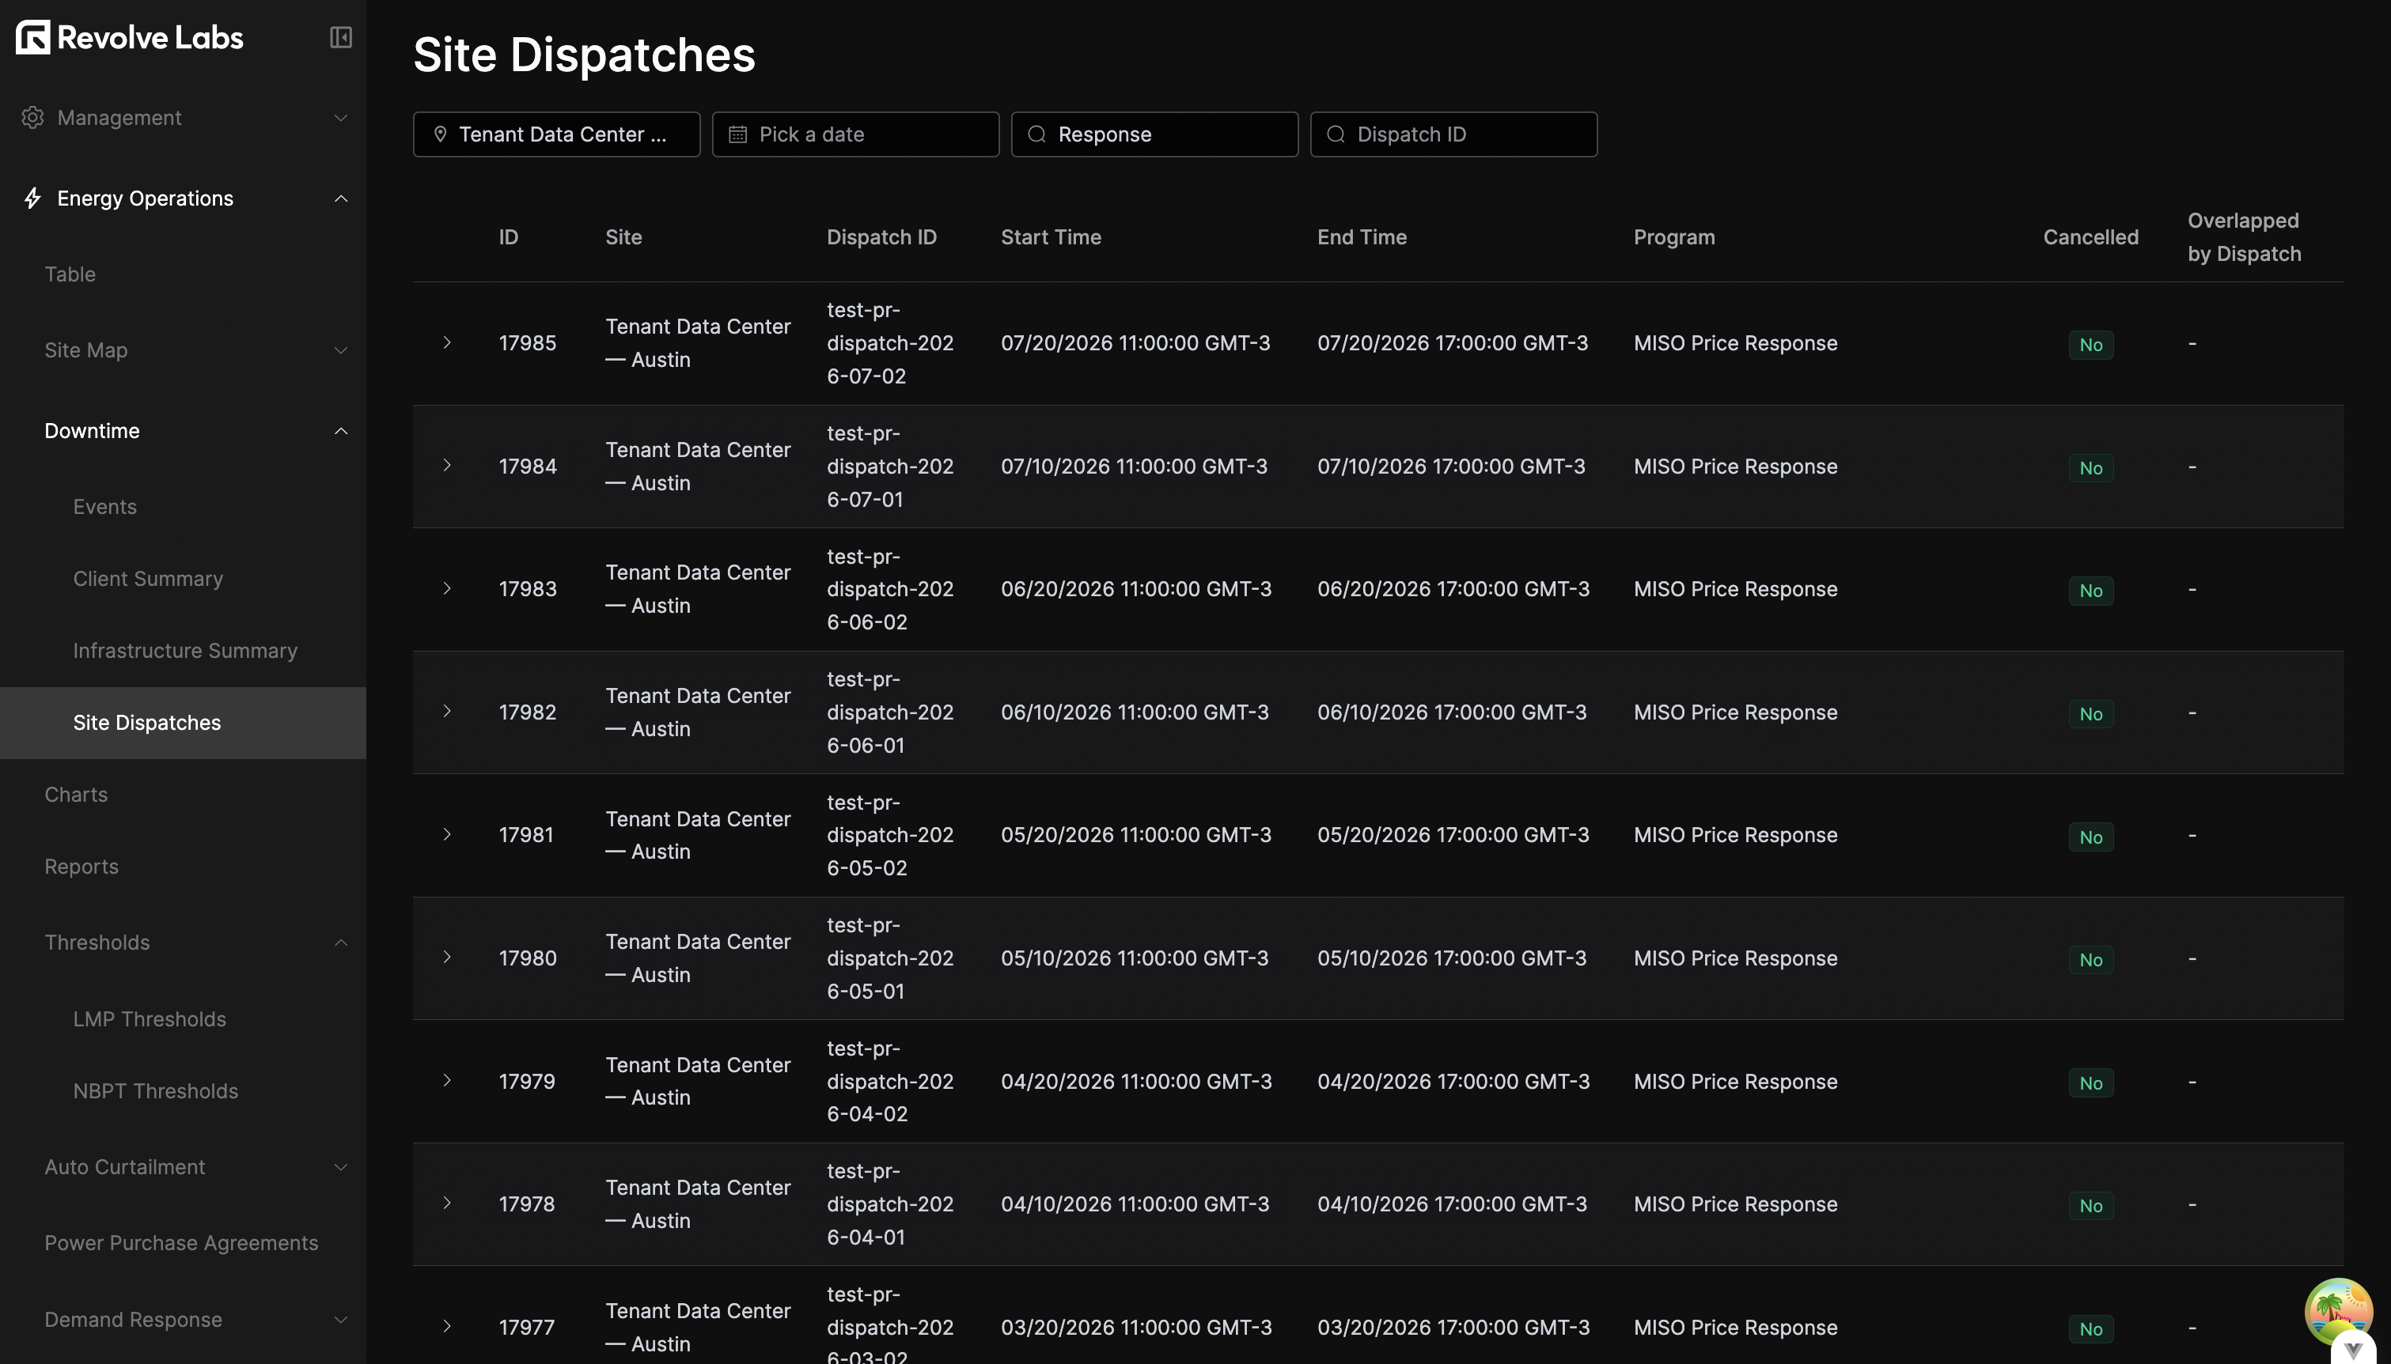
Task: Click dispatch ID test-pr-dispatch-2026-07-01
Action: [890, 467]
